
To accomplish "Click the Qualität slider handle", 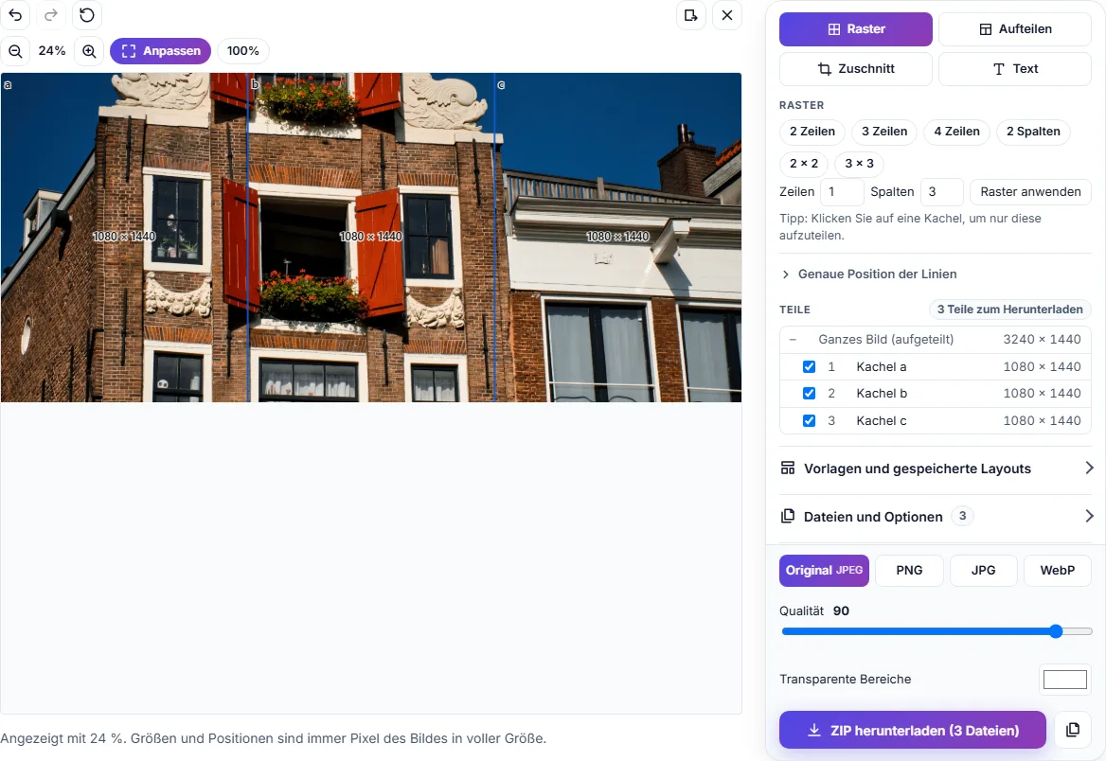I will pos(1056,631).
